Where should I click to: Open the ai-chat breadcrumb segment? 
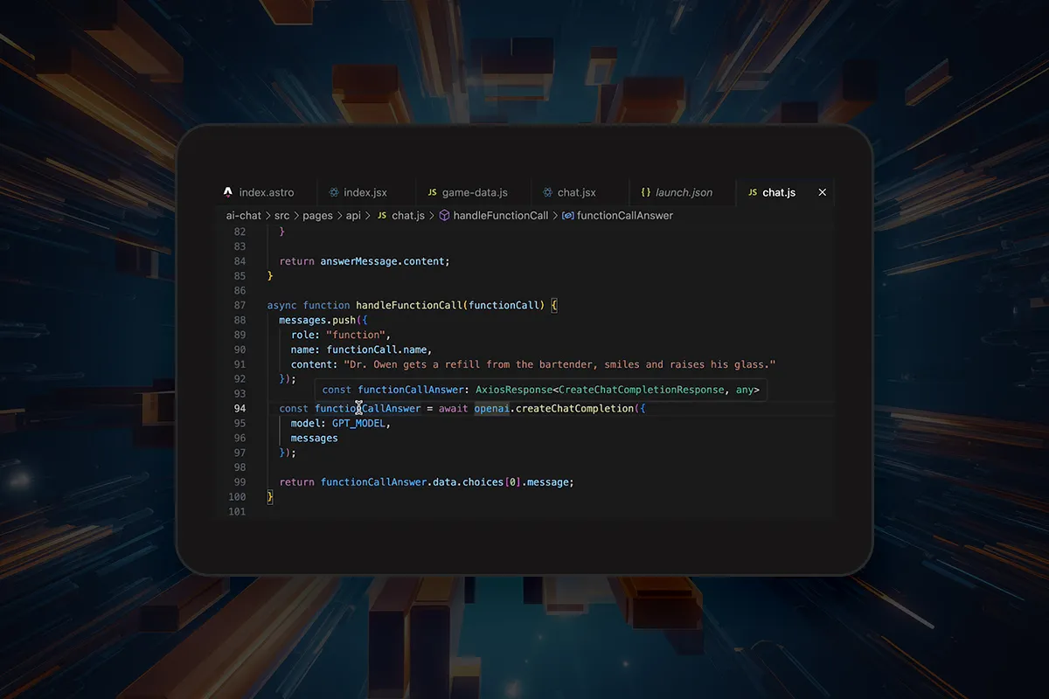[x=244, y=215]
